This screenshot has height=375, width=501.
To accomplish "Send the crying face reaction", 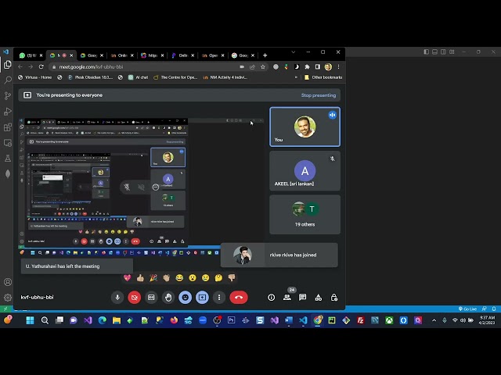I will (205, 278).
